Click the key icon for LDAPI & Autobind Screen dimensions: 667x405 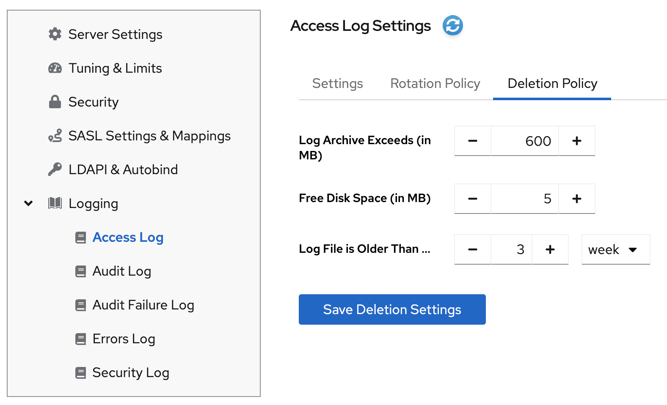(55, 170)
